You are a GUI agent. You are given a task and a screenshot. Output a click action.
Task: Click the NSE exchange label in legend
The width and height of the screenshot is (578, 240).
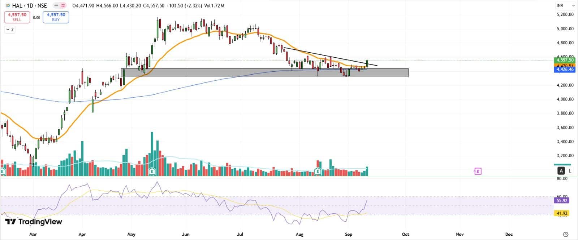click(x=42, y=6)
